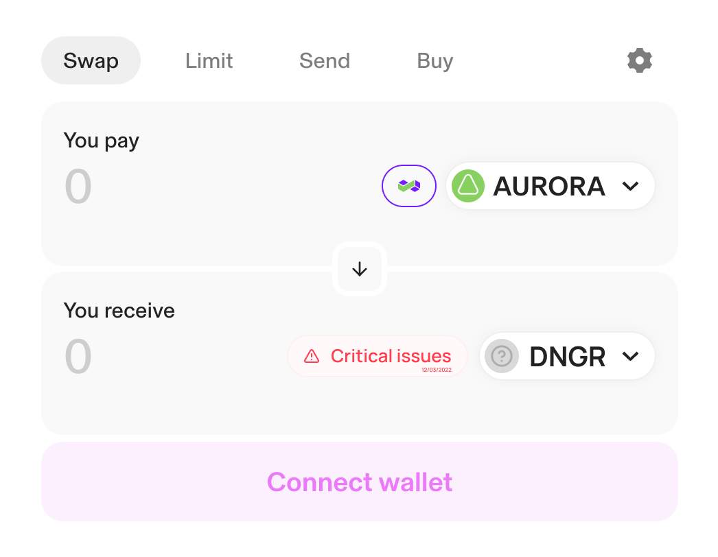
Task: Select the rounded Swap pill icon area
Action: pos(91,60)
